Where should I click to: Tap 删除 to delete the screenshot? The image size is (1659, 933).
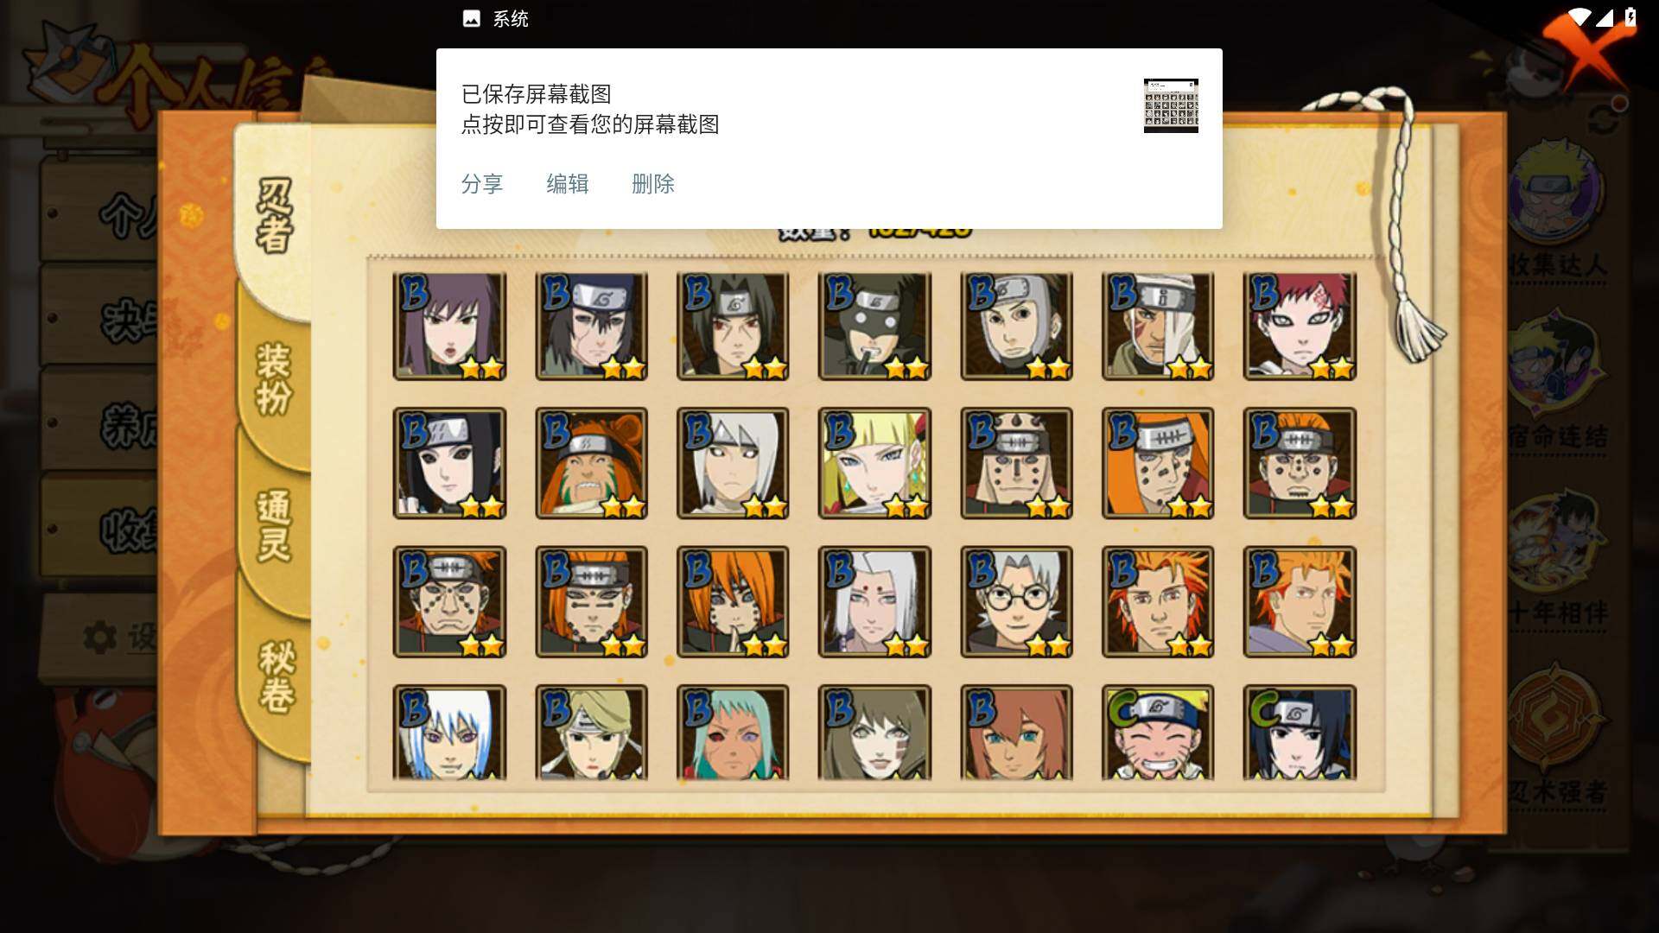(653, 184)
